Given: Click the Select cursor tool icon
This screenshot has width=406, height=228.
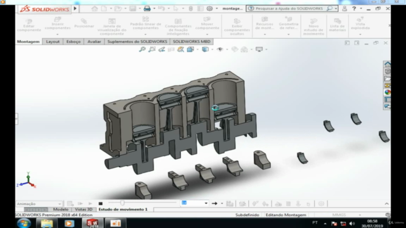Looking at the screenshot, I should [176, 8].
